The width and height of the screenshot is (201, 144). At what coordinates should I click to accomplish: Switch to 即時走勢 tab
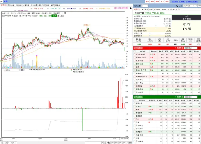11,5
